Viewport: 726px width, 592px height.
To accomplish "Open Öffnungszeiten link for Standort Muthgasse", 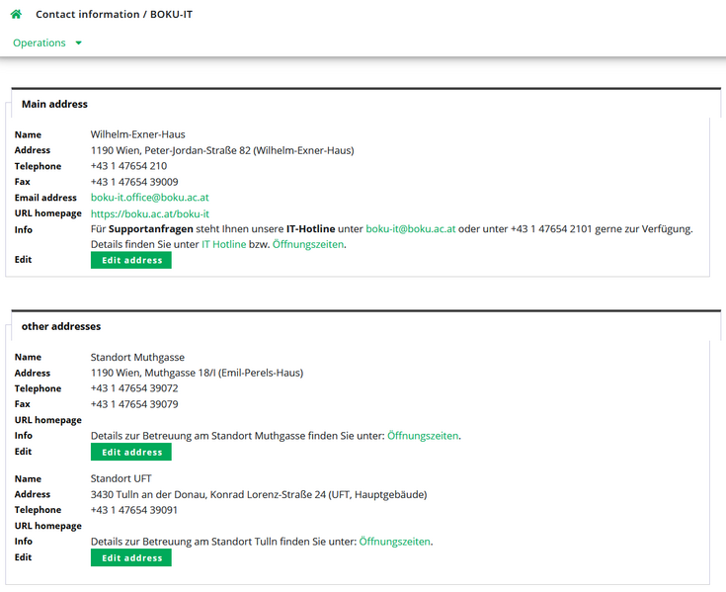I will [423, 436].
